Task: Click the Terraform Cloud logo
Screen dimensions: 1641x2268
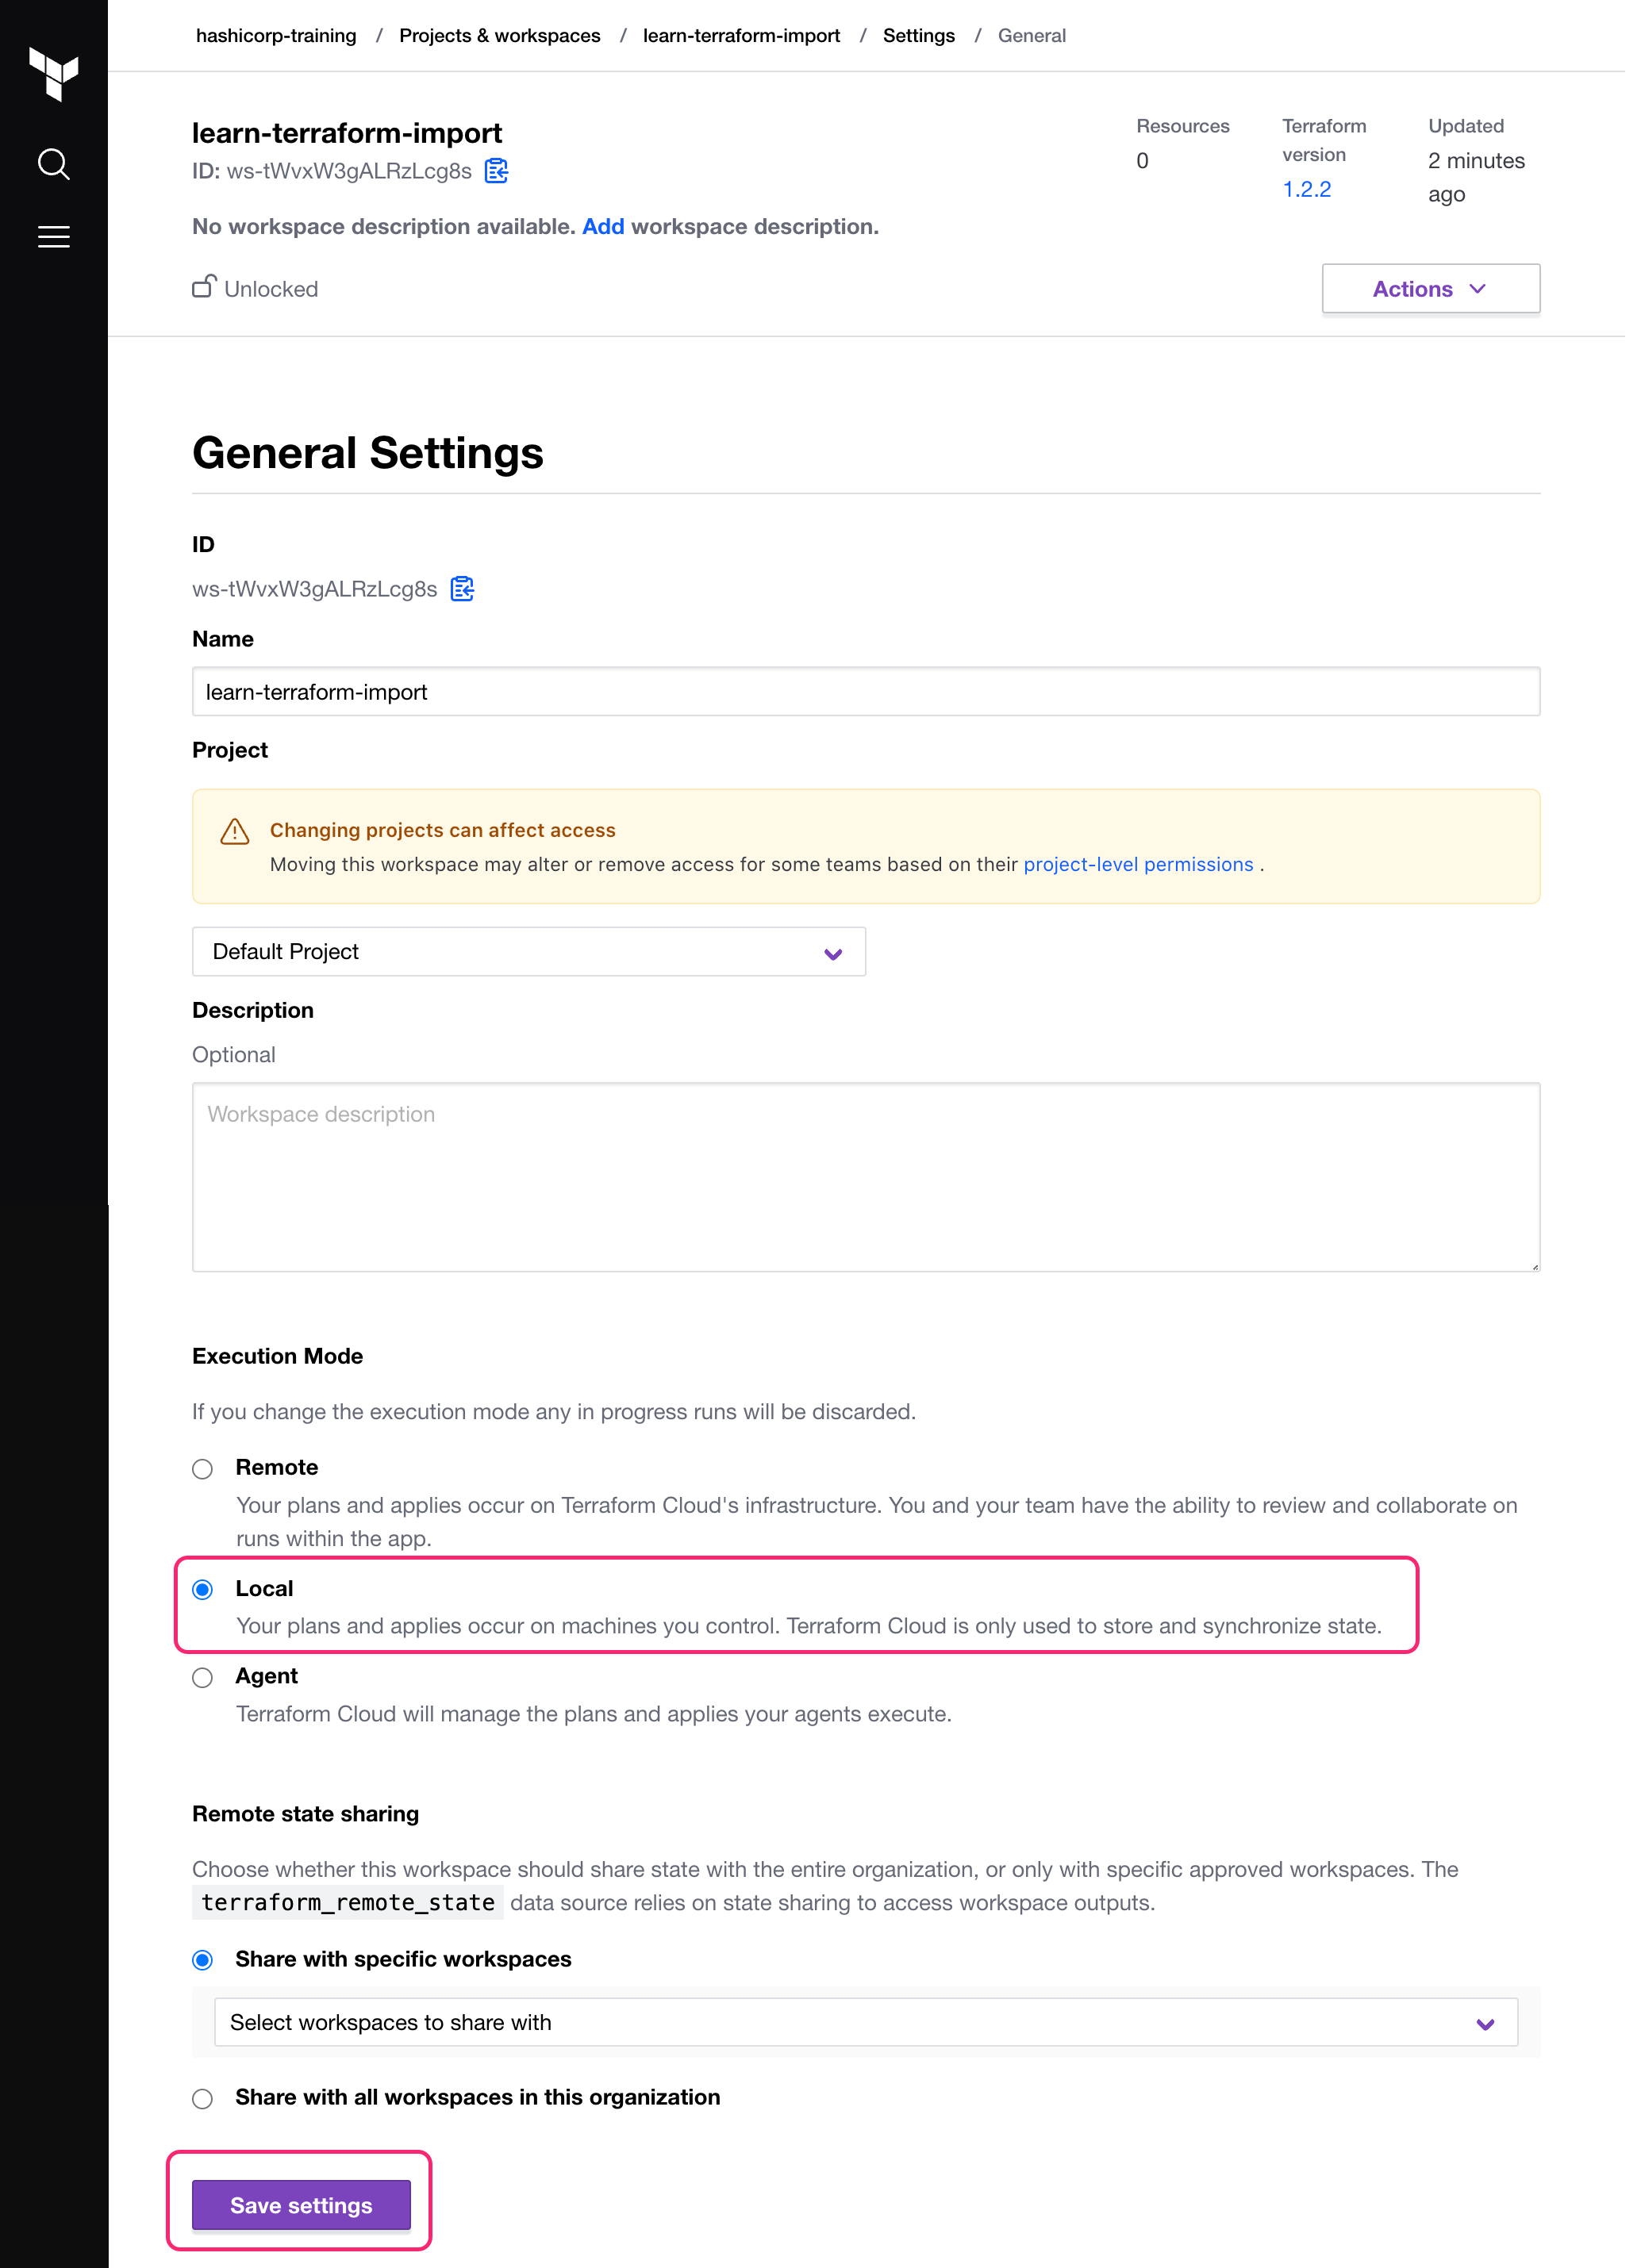Action: tap(55, 75)
